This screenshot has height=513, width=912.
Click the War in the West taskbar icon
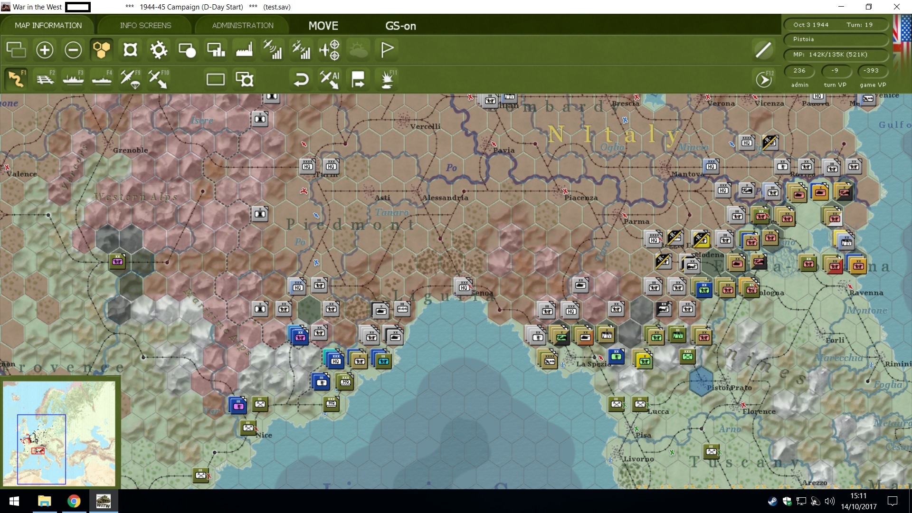103,501
